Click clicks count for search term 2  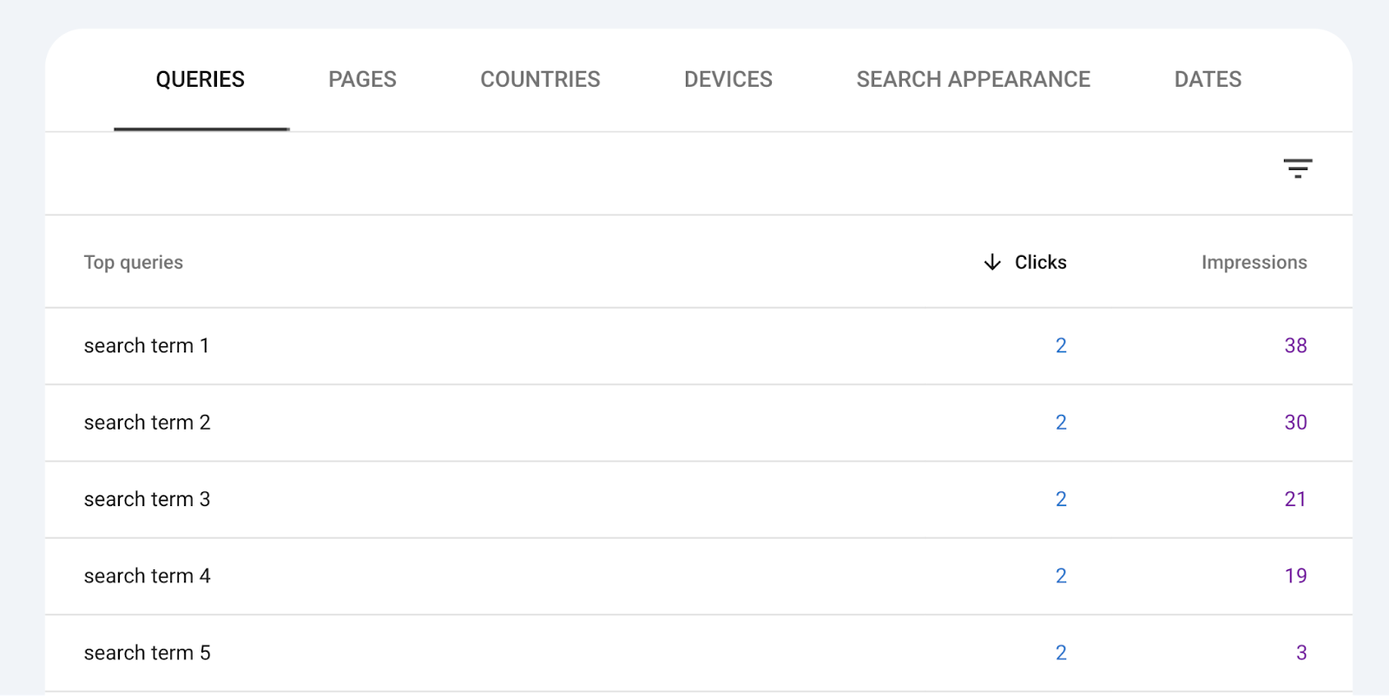pos(1060,423)
